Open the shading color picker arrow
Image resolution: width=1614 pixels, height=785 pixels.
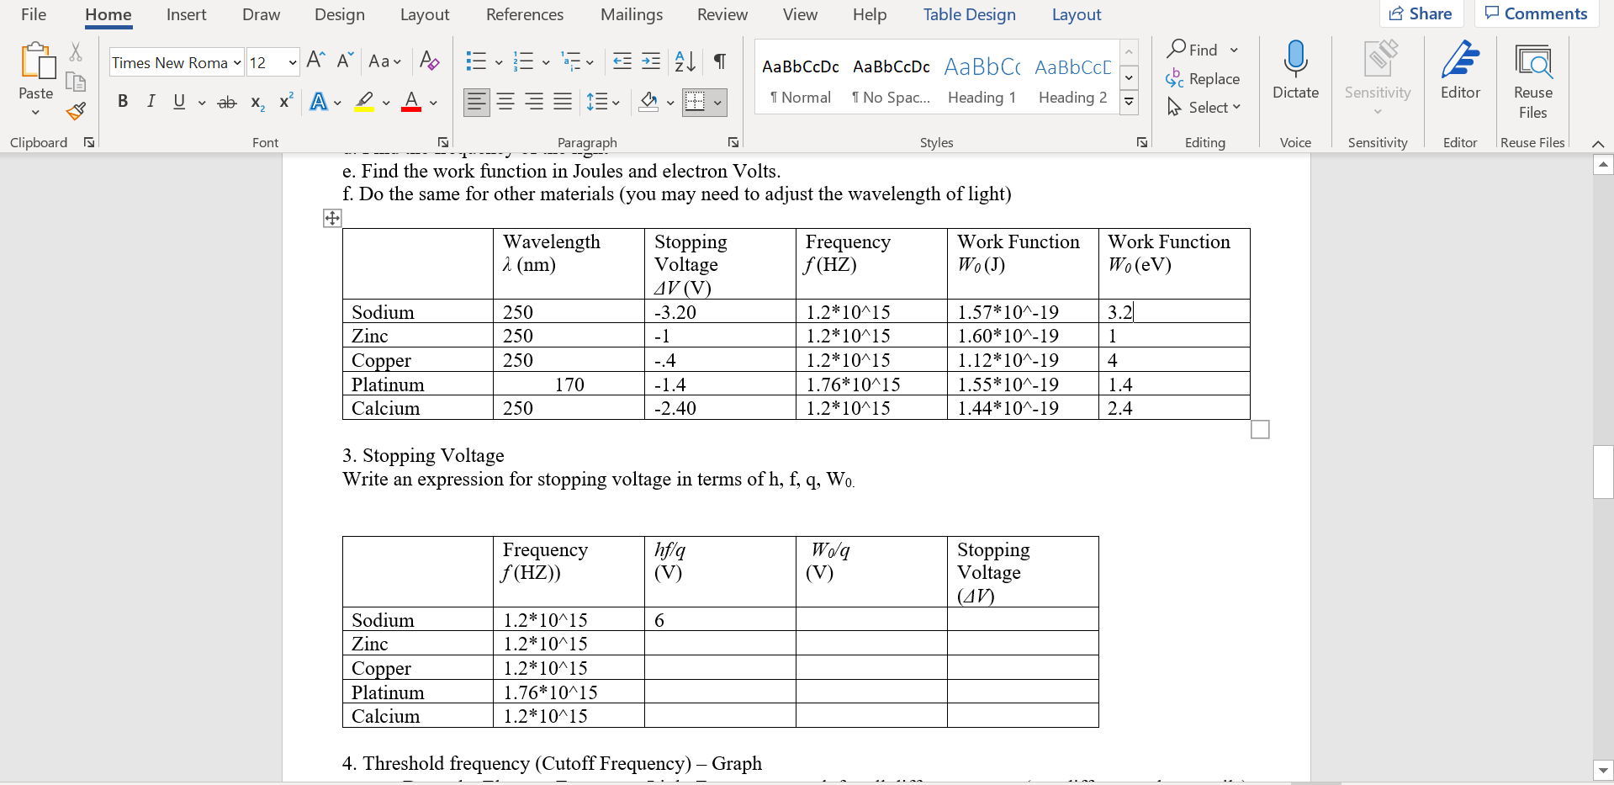670,103
